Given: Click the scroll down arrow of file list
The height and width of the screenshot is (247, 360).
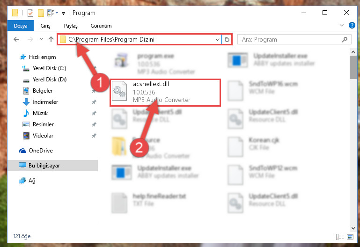Looking at the screenshot, I should coord(353,228).
